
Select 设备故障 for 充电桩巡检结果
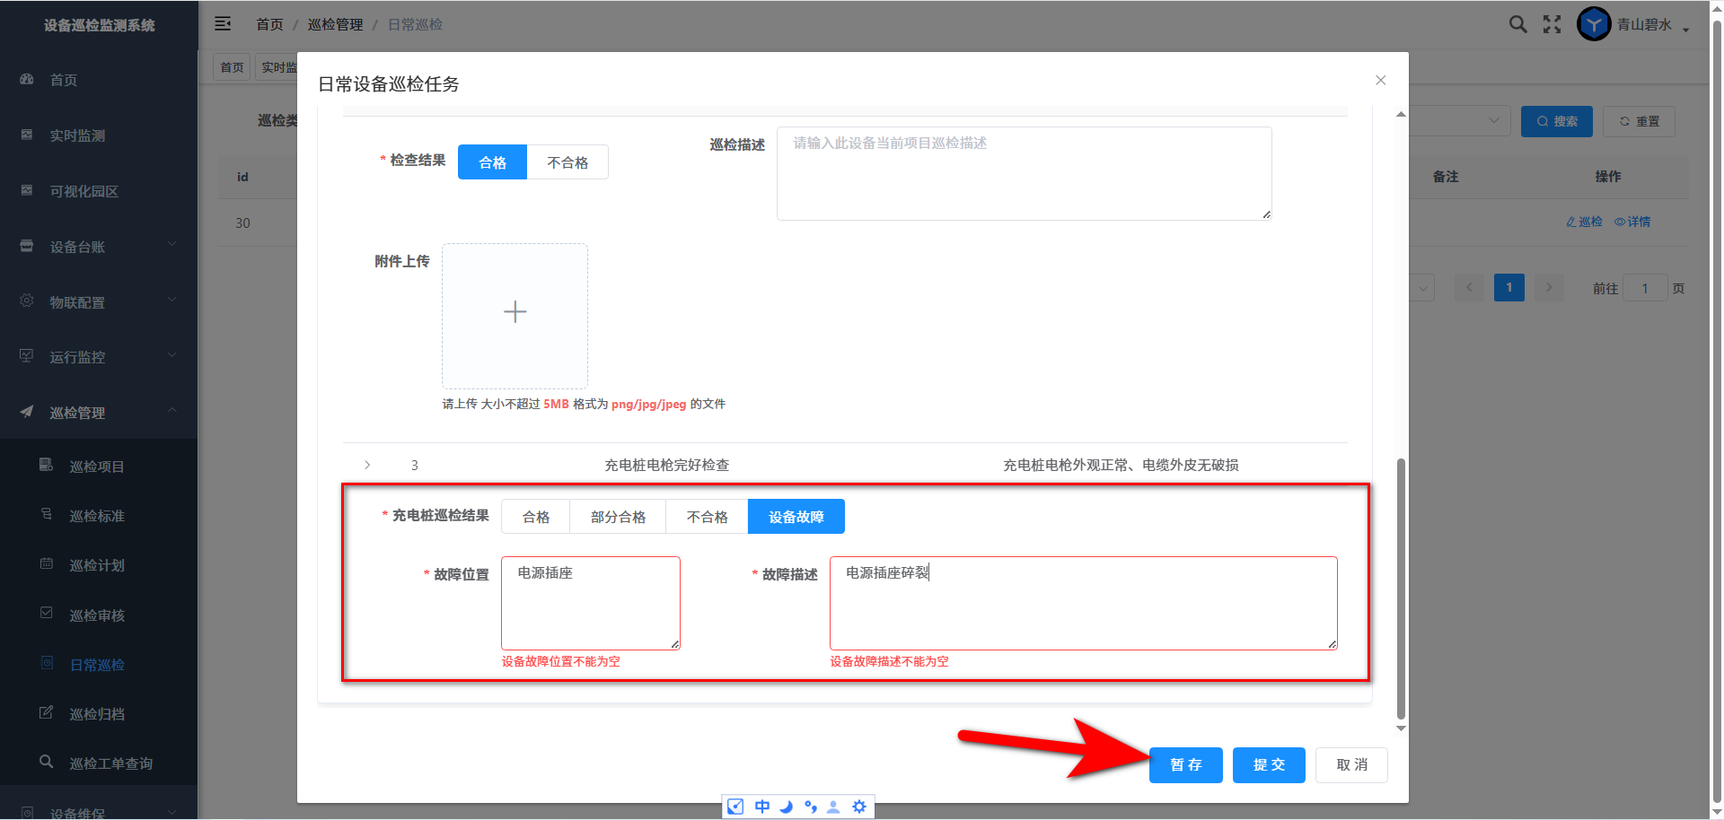point(796,517)
